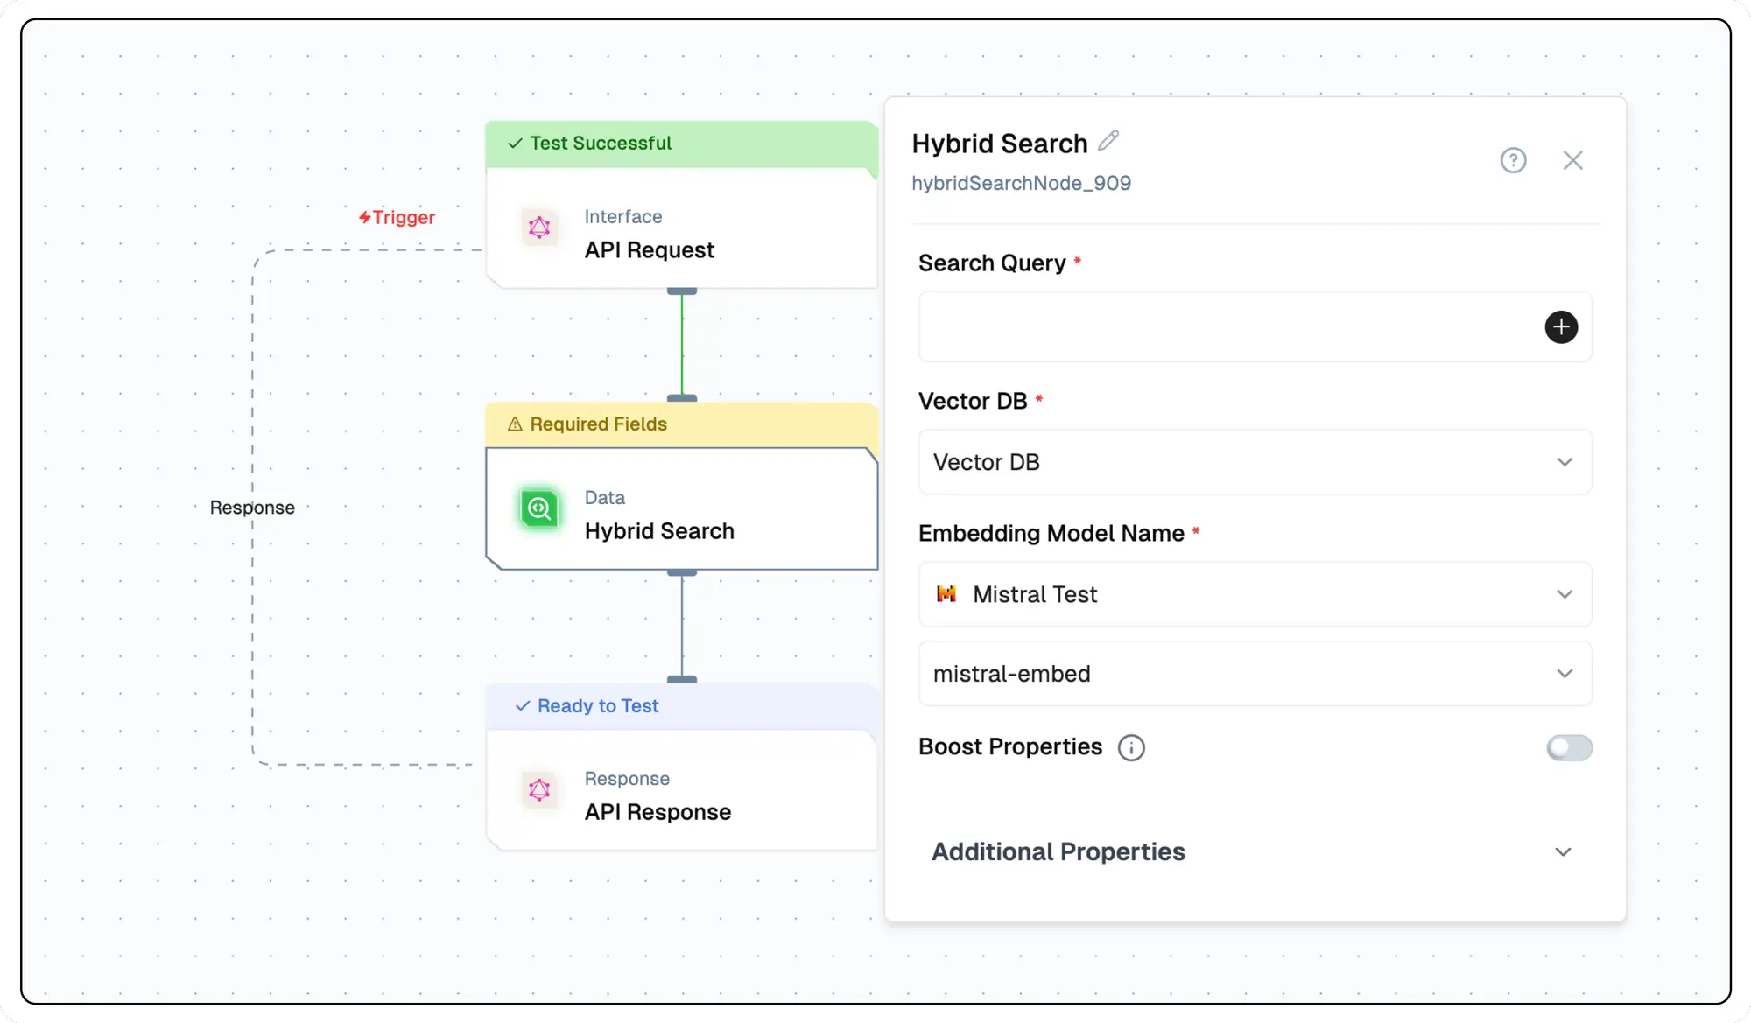Close the Hybrid Search properties panel
Screen dimensions: 1751x1023
tap(1572, 160)
